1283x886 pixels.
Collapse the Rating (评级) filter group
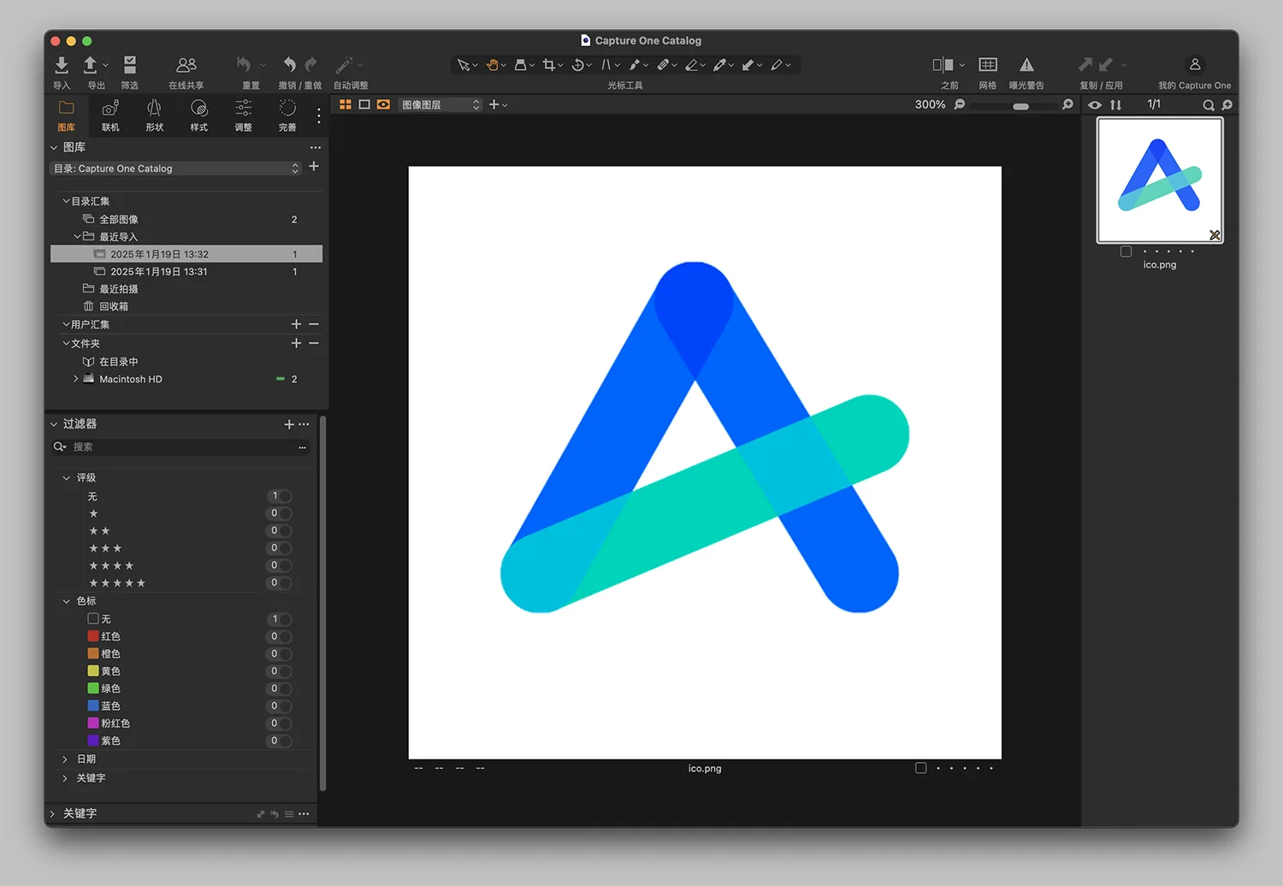tap(66, 478)
